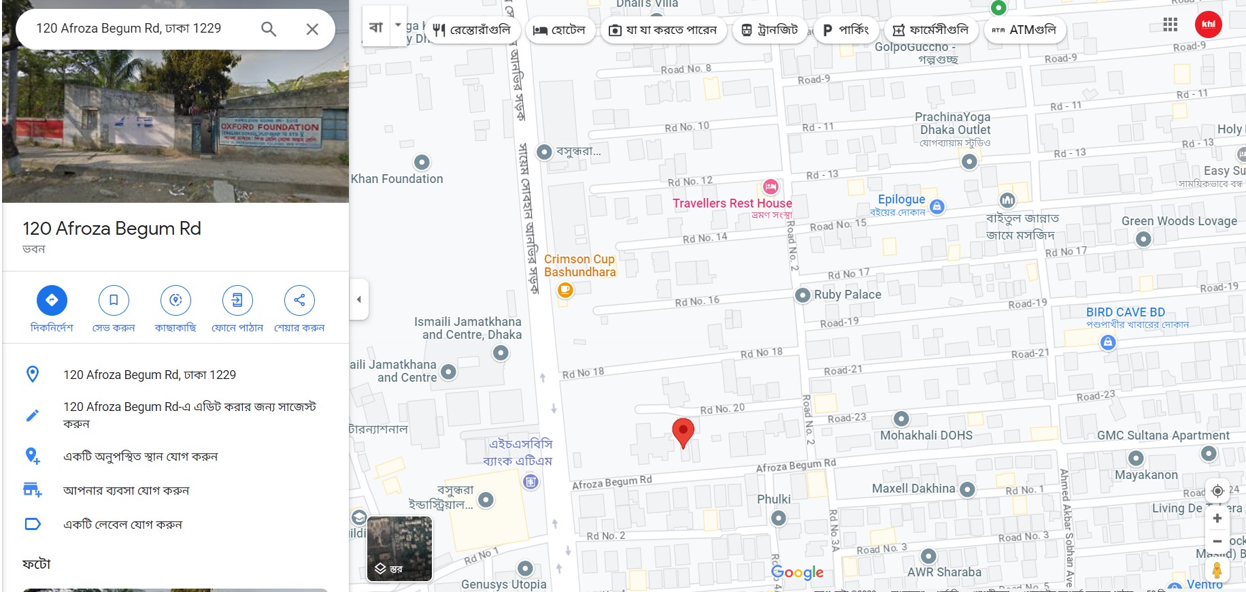Click the my location target icon
Image resolution: width=1246 pixels, height=592 pixels.
[x=1217, y=491]
